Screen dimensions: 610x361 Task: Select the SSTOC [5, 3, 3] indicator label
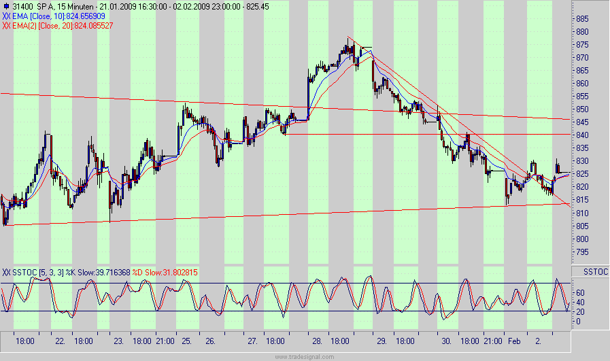point(37,273)
